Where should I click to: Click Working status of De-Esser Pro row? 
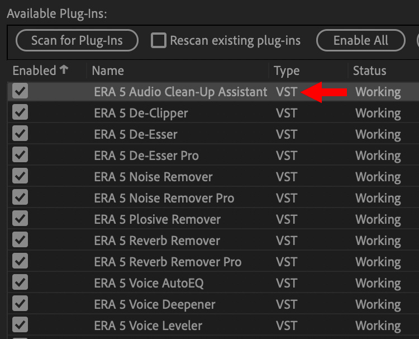pyautogui.click(x=378, y=156)
